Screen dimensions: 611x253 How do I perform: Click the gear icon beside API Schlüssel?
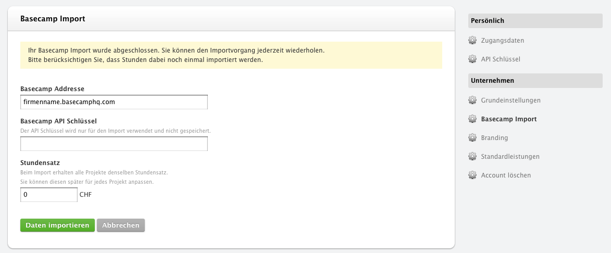pos(472,59)
